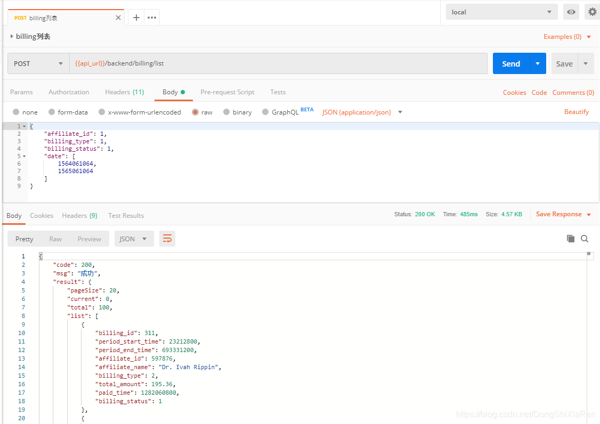The height and width of the screenshot is (424, 600).
Task: Open a new request tab with plus icon
Action: pos(136,17)
